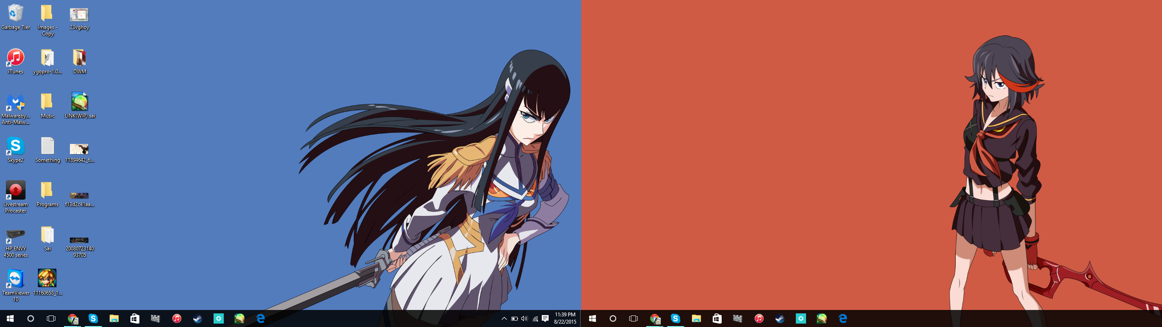Viewport: 1162px width, 327px height.
Task: Open the Music folder on desktop
Action: pyautogui.click(x=47, y=106)
